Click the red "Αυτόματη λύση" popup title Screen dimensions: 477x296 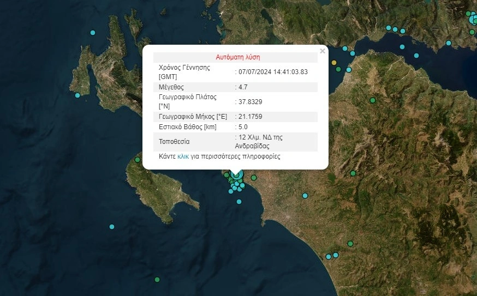pyautogui.click(x=238, y=57)
